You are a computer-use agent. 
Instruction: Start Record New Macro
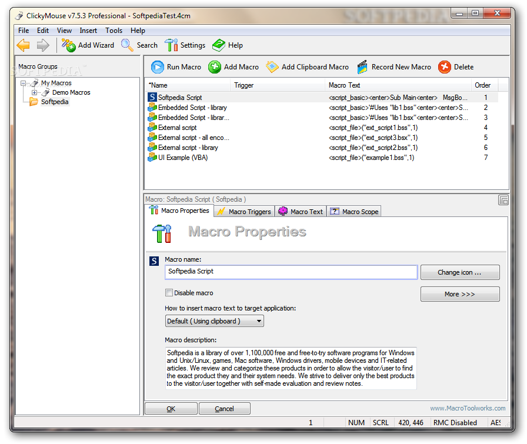click(394, 67)
